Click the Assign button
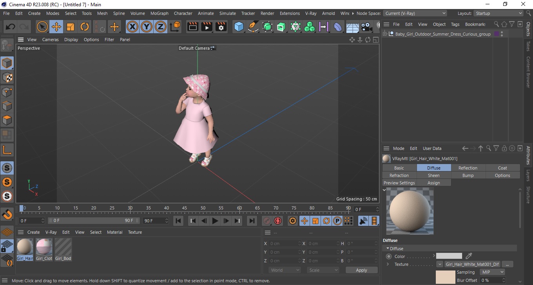The image size is (533, 285). [x=434, y=183]
